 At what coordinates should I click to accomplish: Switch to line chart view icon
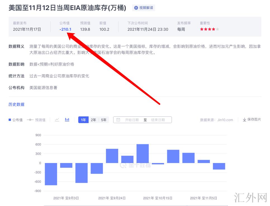57,120
